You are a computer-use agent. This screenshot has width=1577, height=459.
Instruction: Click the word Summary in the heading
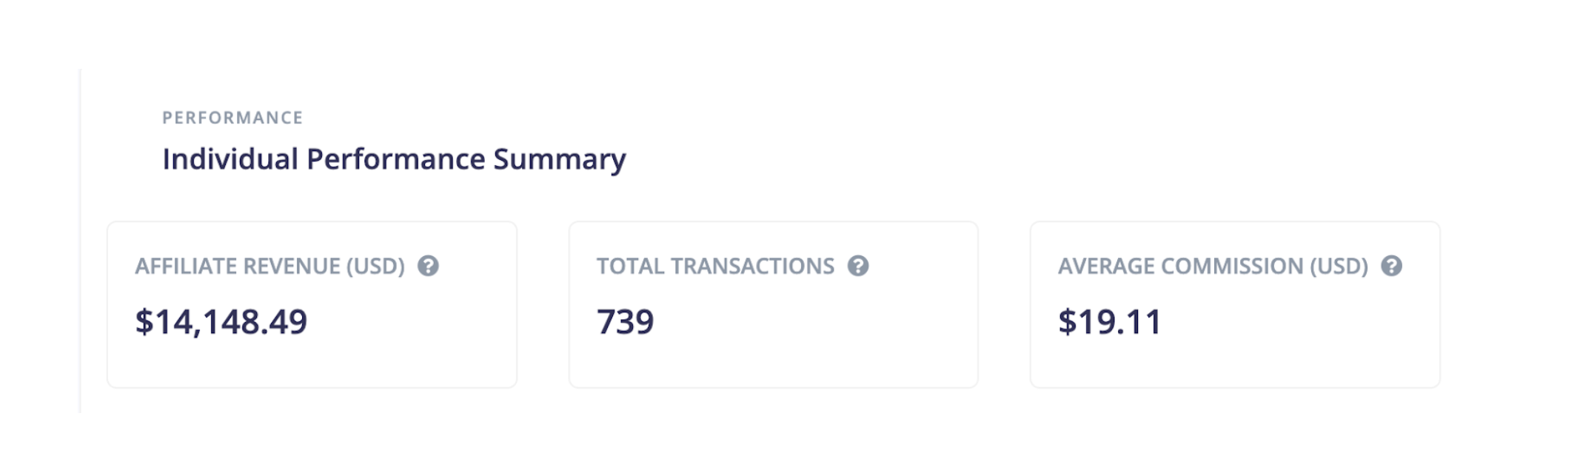click(559, 159)
